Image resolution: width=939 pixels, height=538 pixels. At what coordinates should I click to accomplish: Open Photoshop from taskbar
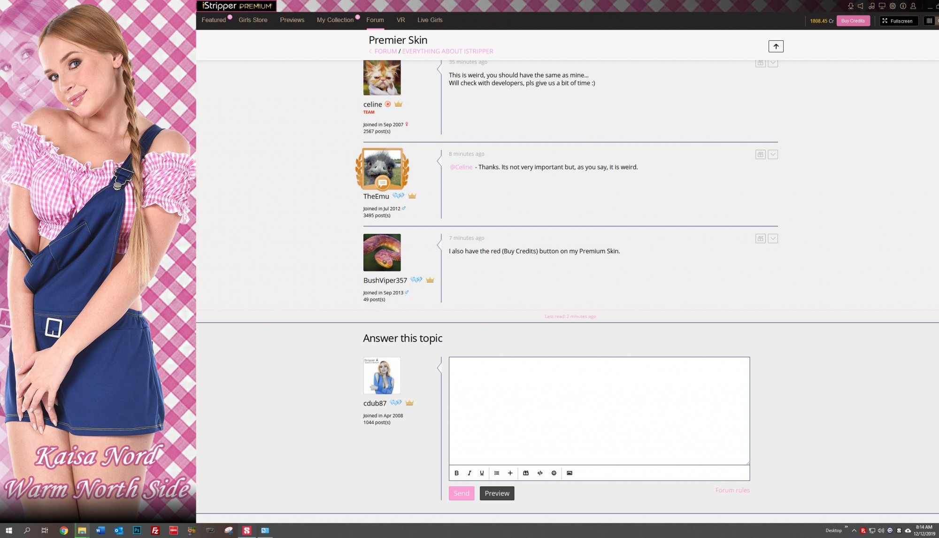[x=137, y=530]
